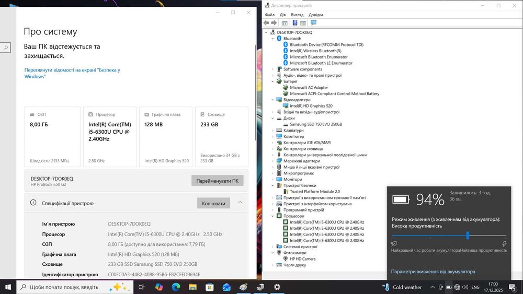Open the Файл menu in Device Manager
The image size is (523, 294).
click(269, 15)
